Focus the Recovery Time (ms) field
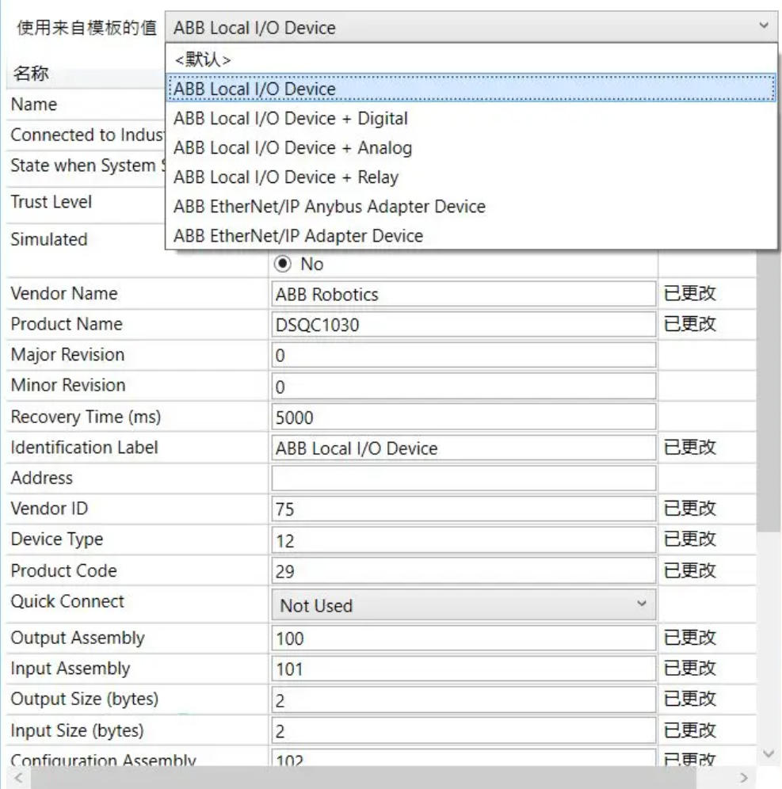 coord(463,417)
